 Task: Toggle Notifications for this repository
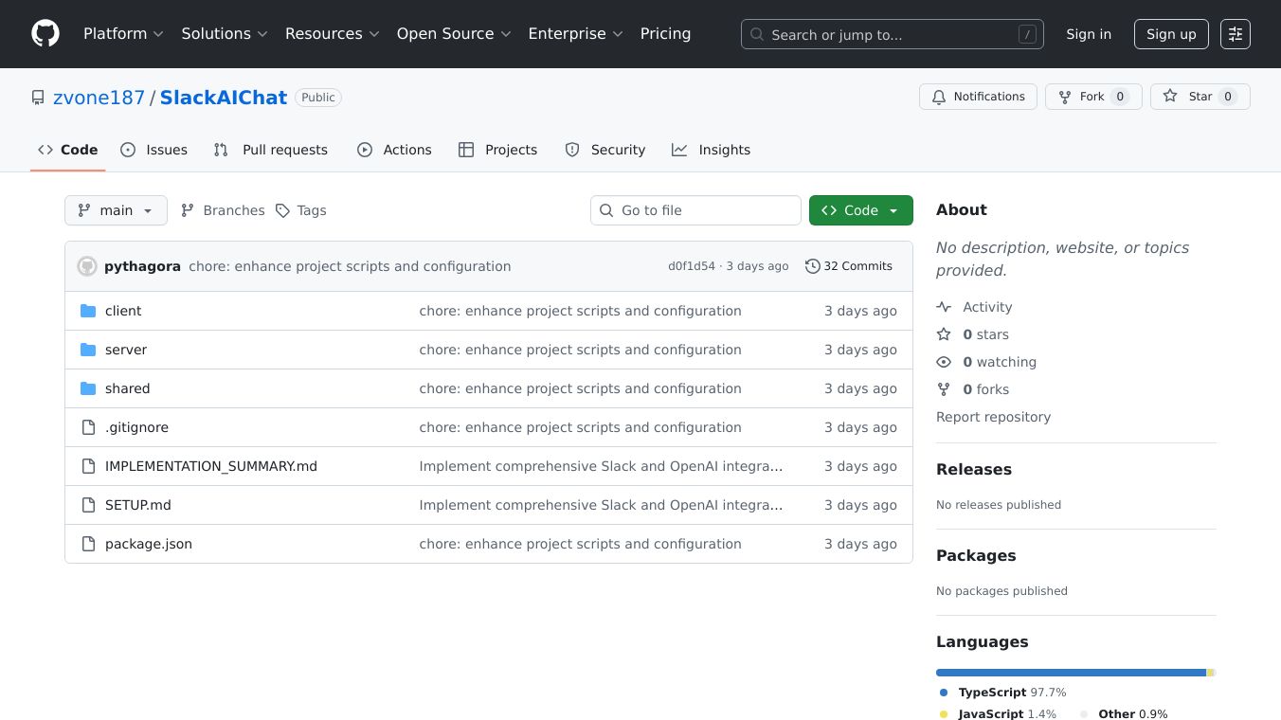click(977, 97)
